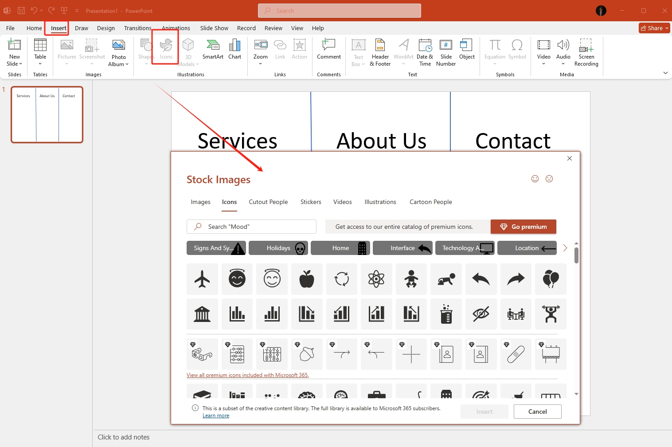The image size is (672, 447).
Task: Select slide 1 thumbnail
Action: 47,115
